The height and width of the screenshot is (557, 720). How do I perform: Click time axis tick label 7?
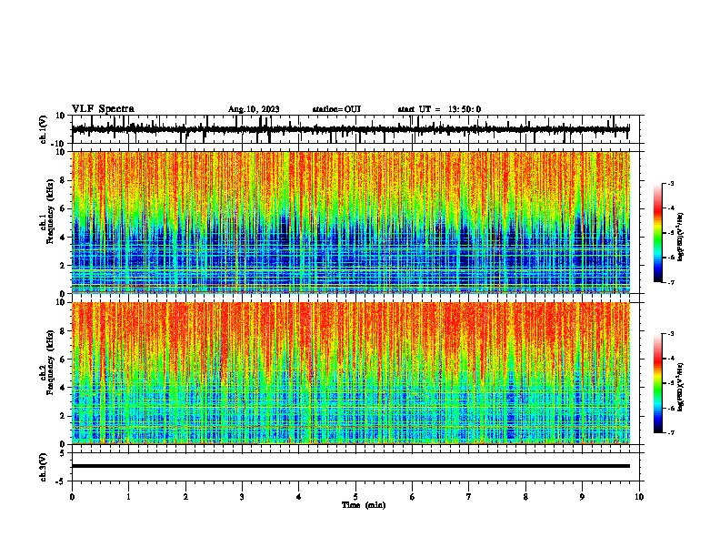(469, 497)
